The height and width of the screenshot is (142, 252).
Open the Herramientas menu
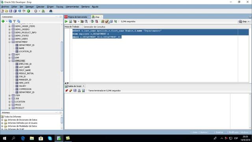tap(72, 7)
